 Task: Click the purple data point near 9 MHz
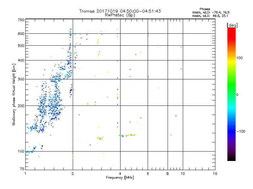(x=176, y=116)
